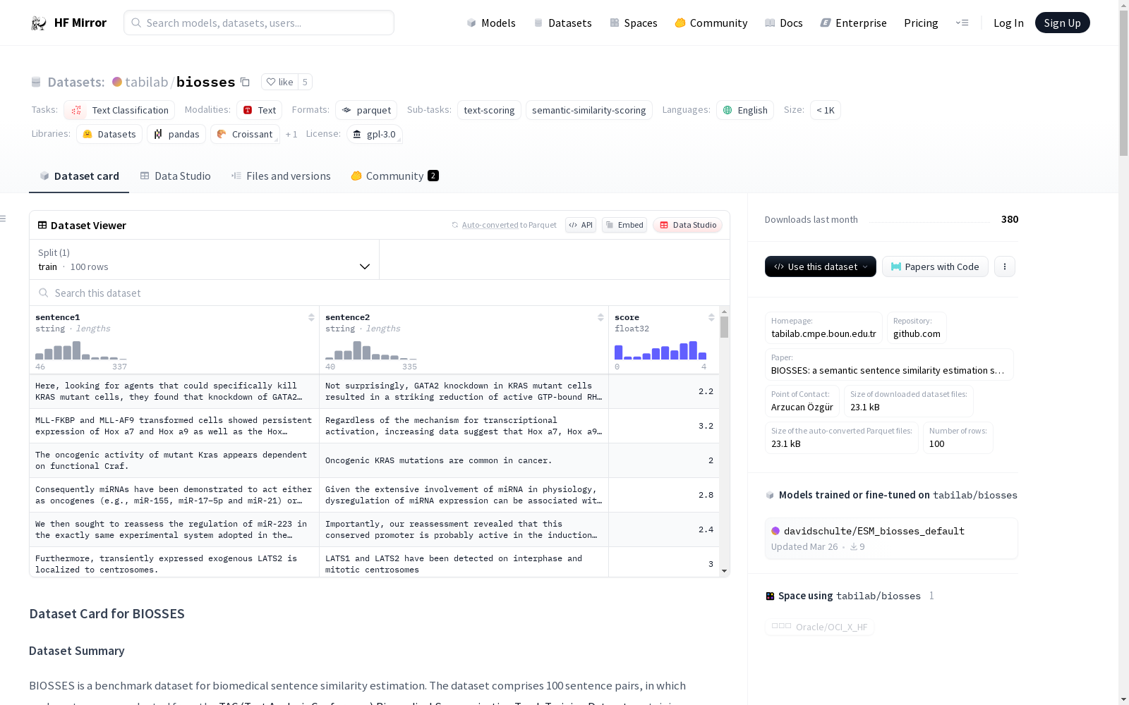The height and width of the screenshot is (705, 1129).
Task: Sort the sentence2 column
Action: tap(600, 317)
